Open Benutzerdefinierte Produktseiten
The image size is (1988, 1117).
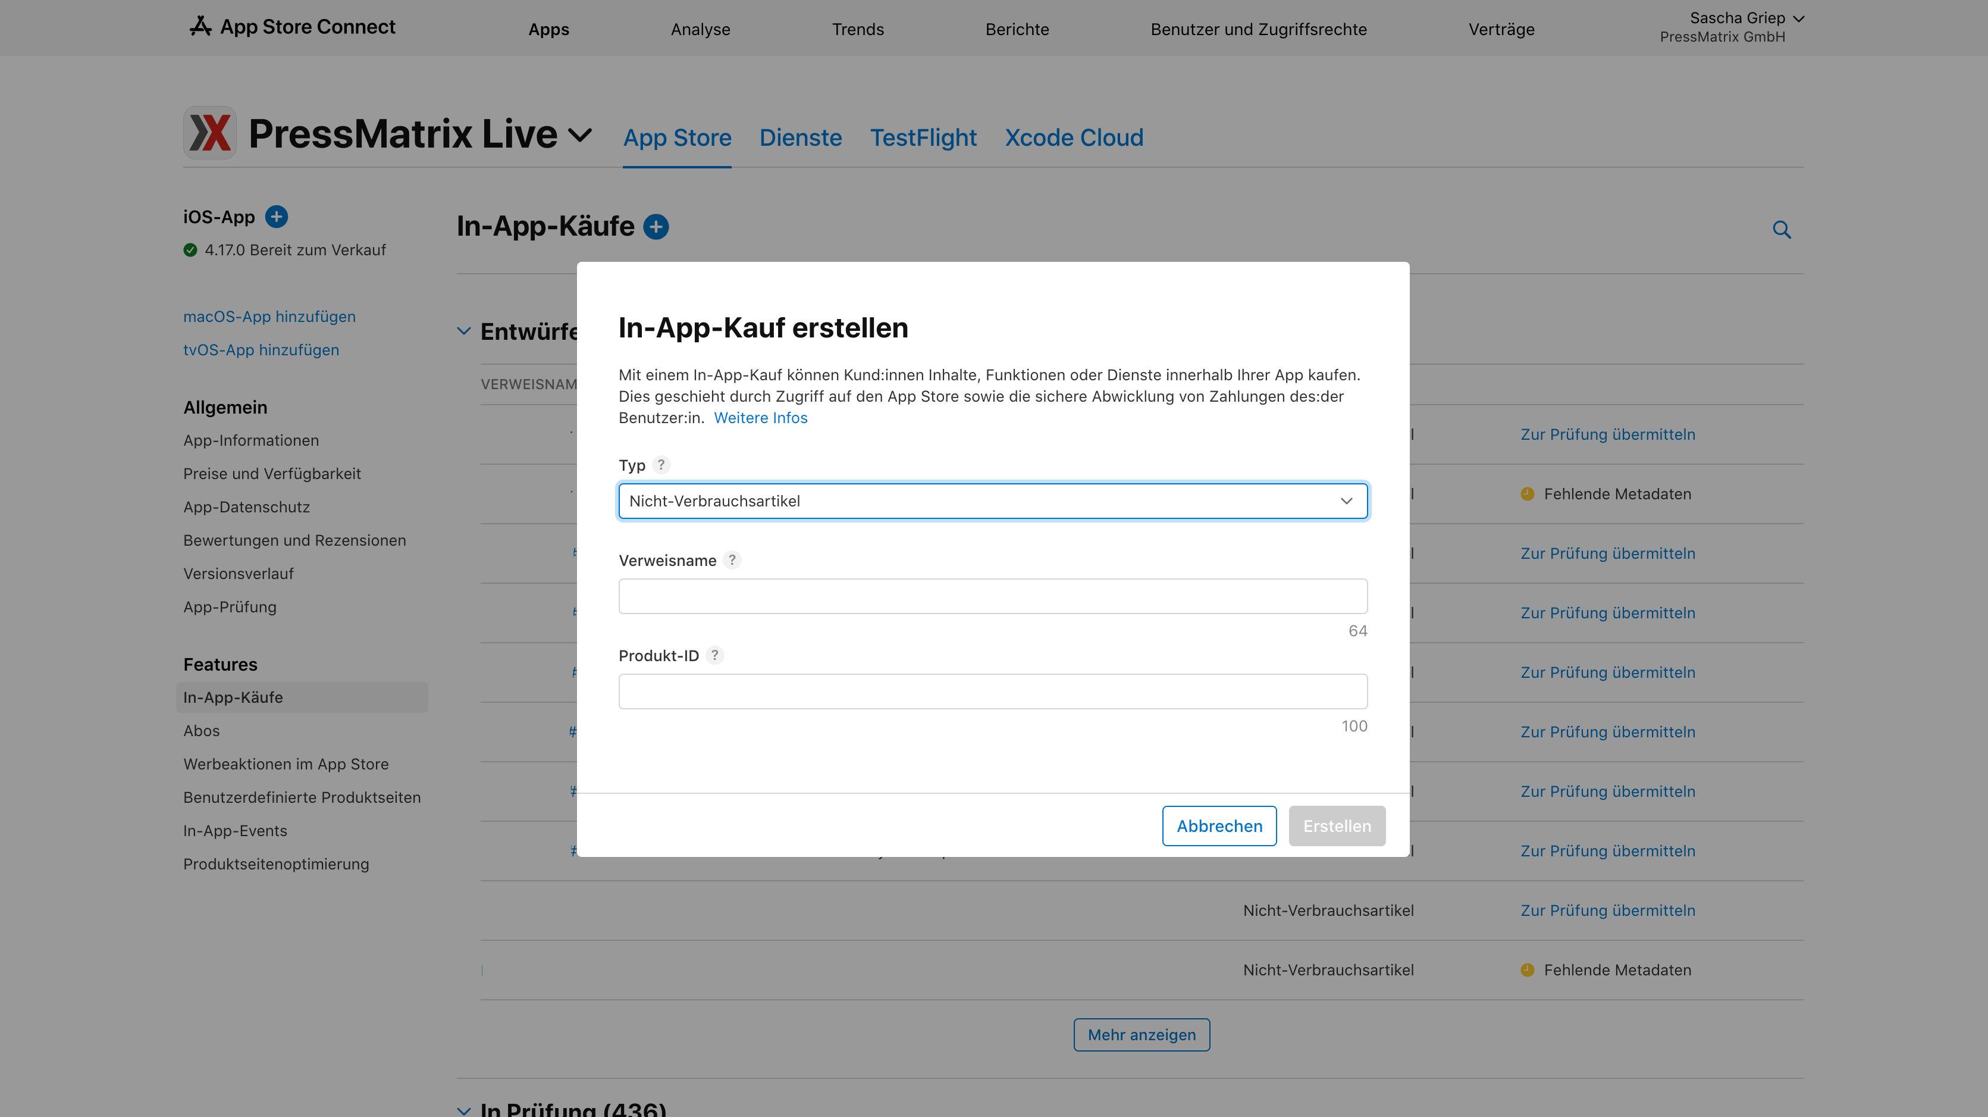302,797
